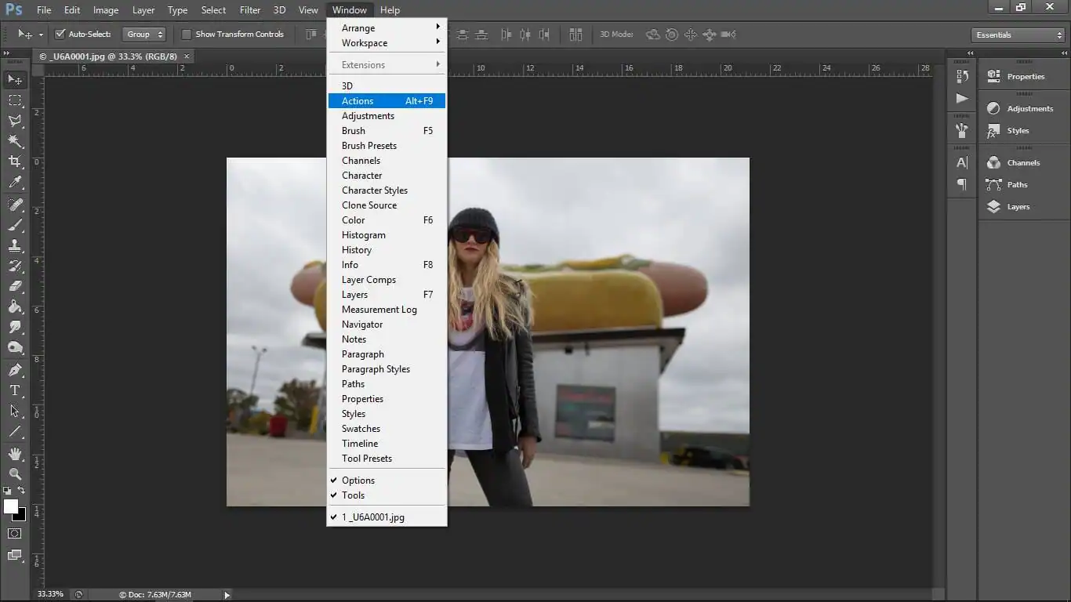Viewport: 1071px width, 602px height.
Task: Select the Clone Stamp tool
Action: (14, 245)
